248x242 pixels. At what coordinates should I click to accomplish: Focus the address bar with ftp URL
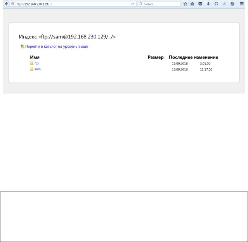(x=73, y=4)
